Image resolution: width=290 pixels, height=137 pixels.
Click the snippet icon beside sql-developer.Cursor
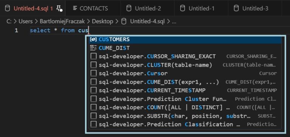94,73
